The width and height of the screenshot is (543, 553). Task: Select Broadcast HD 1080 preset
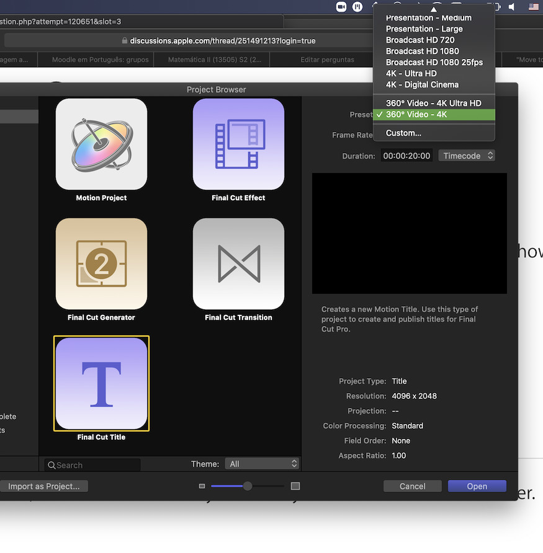[434, 51]
